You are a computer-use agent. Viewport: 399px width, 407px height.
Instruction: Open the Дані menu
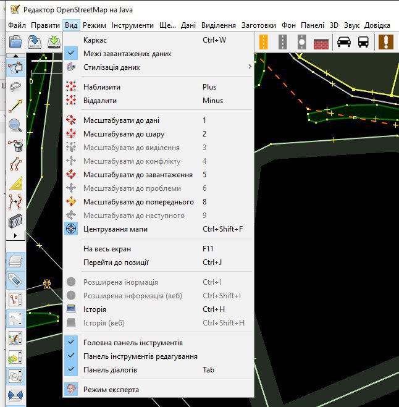(188, 25)
